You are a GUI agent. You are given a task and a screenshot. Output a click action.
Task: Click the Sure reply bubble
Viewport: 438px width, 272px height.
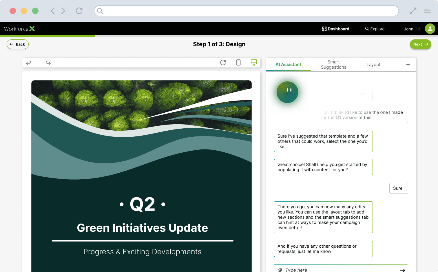click(399, 188)
